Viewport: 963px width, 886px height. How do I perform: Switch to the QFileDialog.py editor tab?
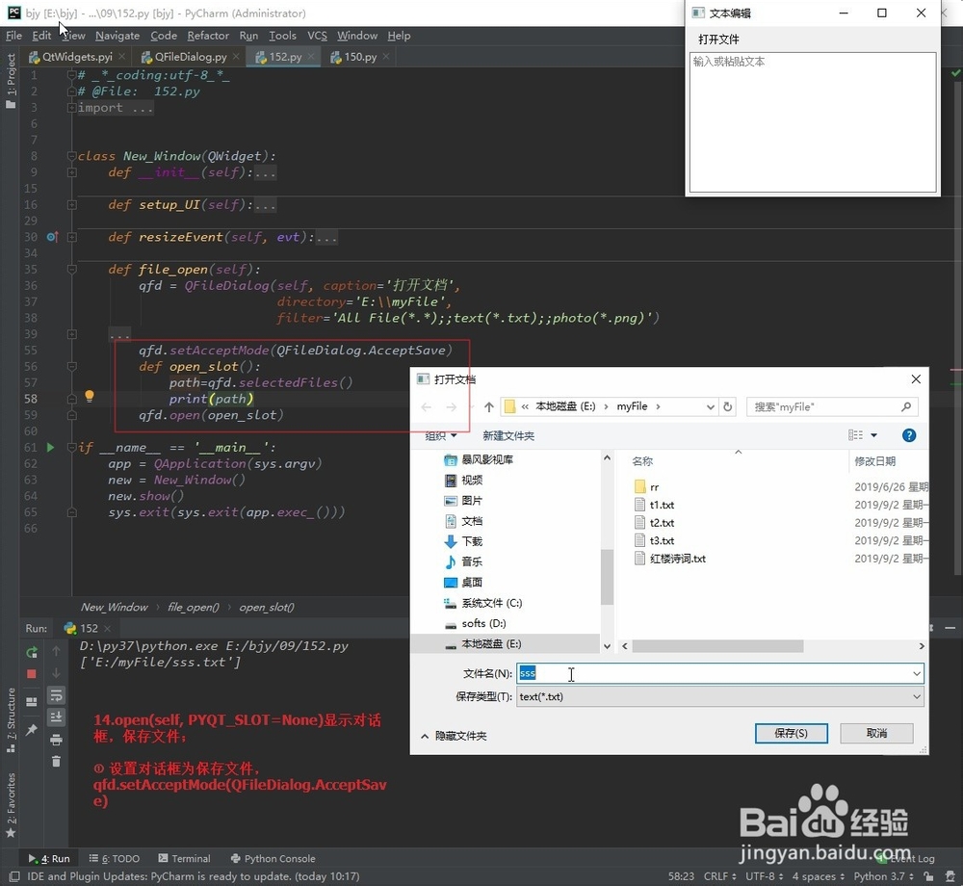click(x=191, y=57)
